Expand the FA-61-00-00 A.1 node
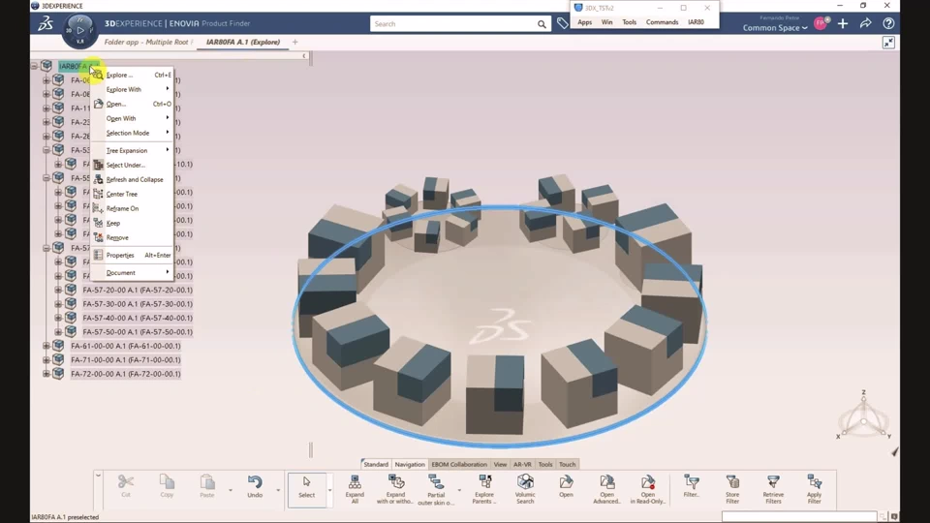This screenshot has width=930, height=523. point(46,346)
